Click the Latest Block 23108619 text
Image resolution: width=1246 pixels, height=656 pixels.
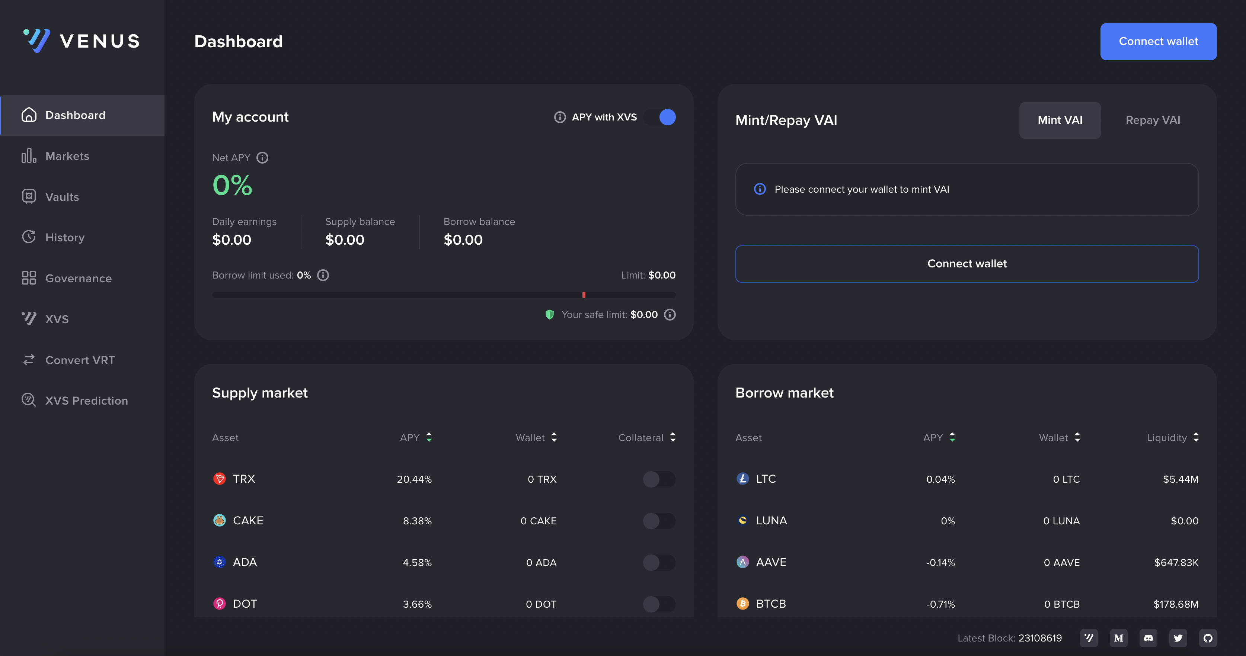(x=1009, y=638)
